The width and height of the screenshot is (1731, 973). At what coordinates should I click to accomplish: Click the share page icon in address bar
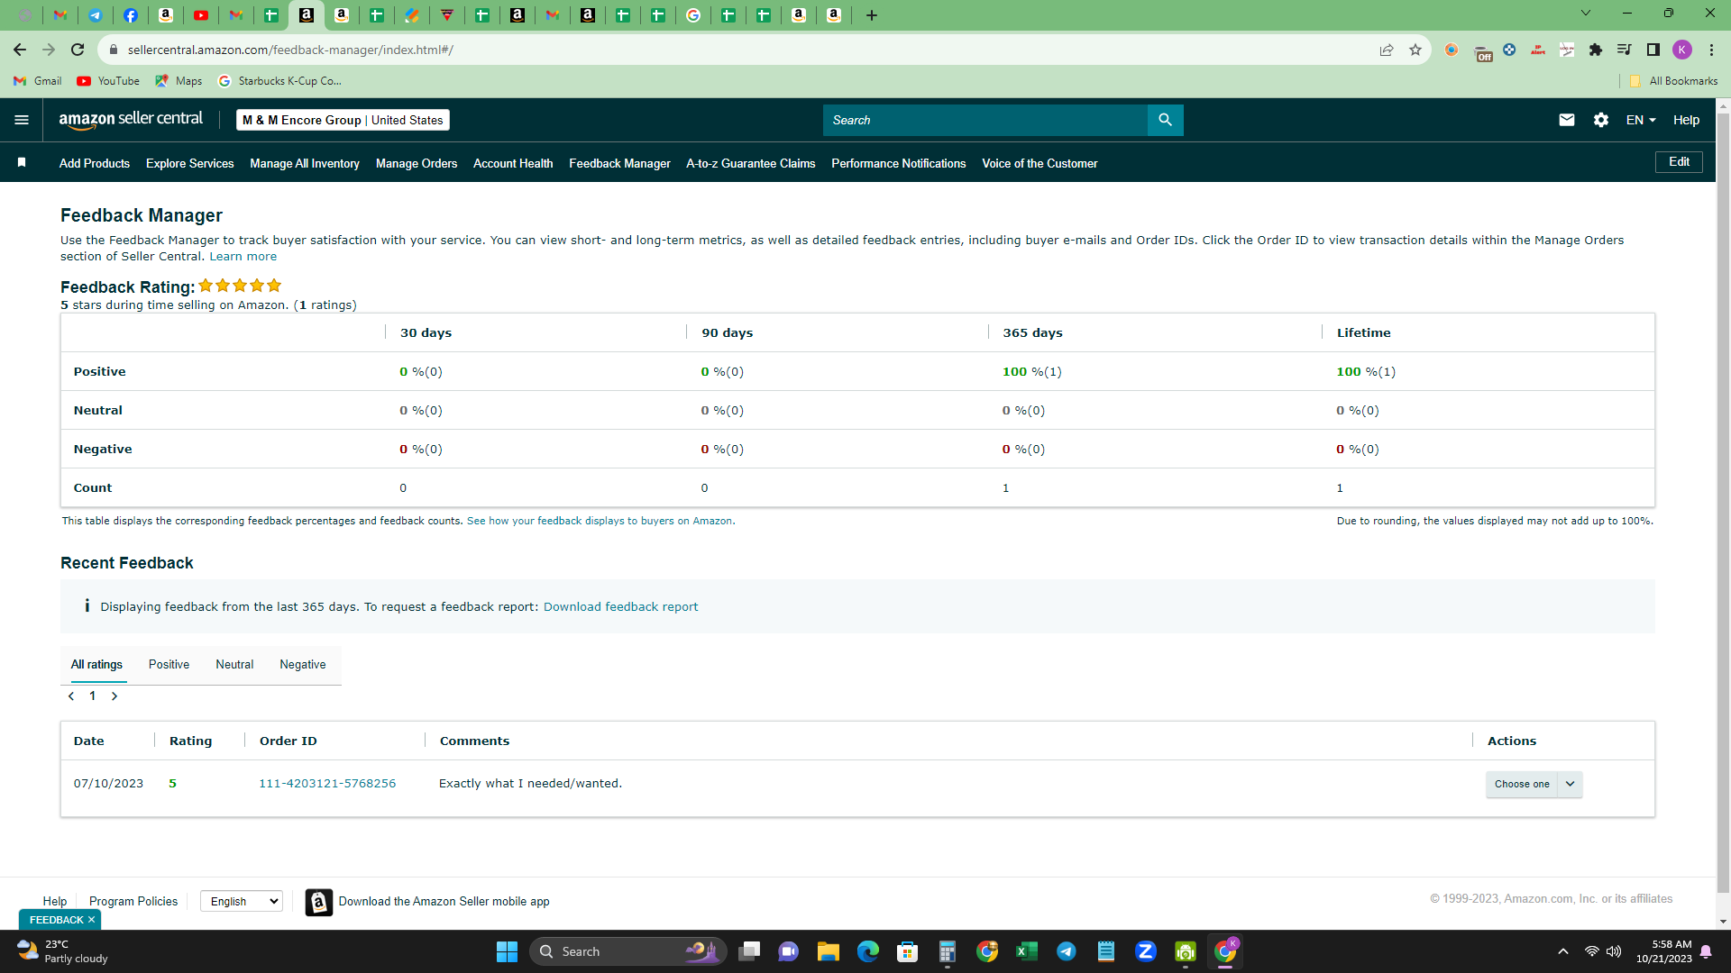pyautogui.click(x=1387, y=50)
